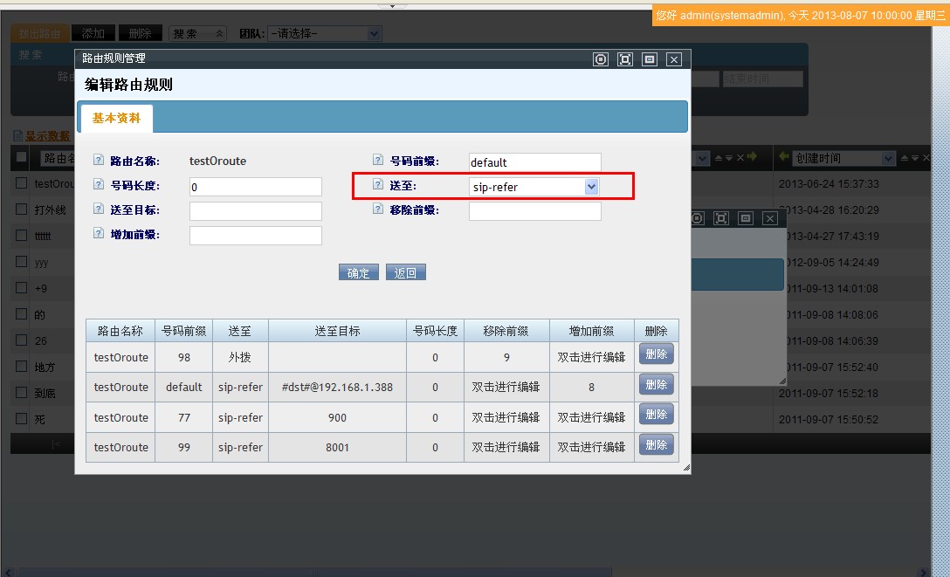Screen dimensions: 950x577
Task: Click the help icon beside 路由名称
Action: (x=99, y=161)
